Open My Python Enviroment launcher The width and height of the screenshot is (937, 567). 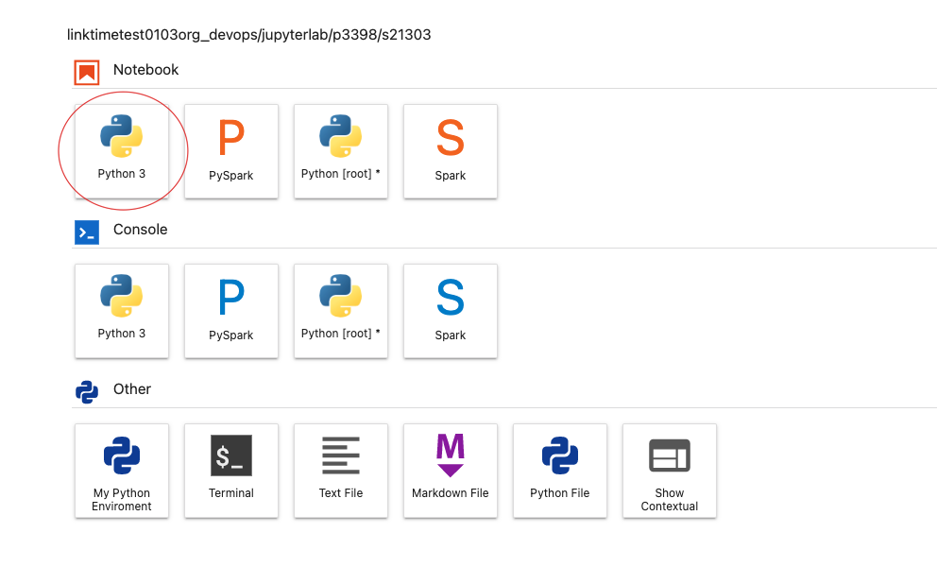point(122,471)
